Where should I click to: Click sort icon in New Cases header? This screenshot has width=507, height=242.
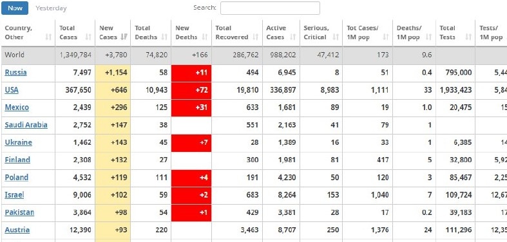point(124,37)
